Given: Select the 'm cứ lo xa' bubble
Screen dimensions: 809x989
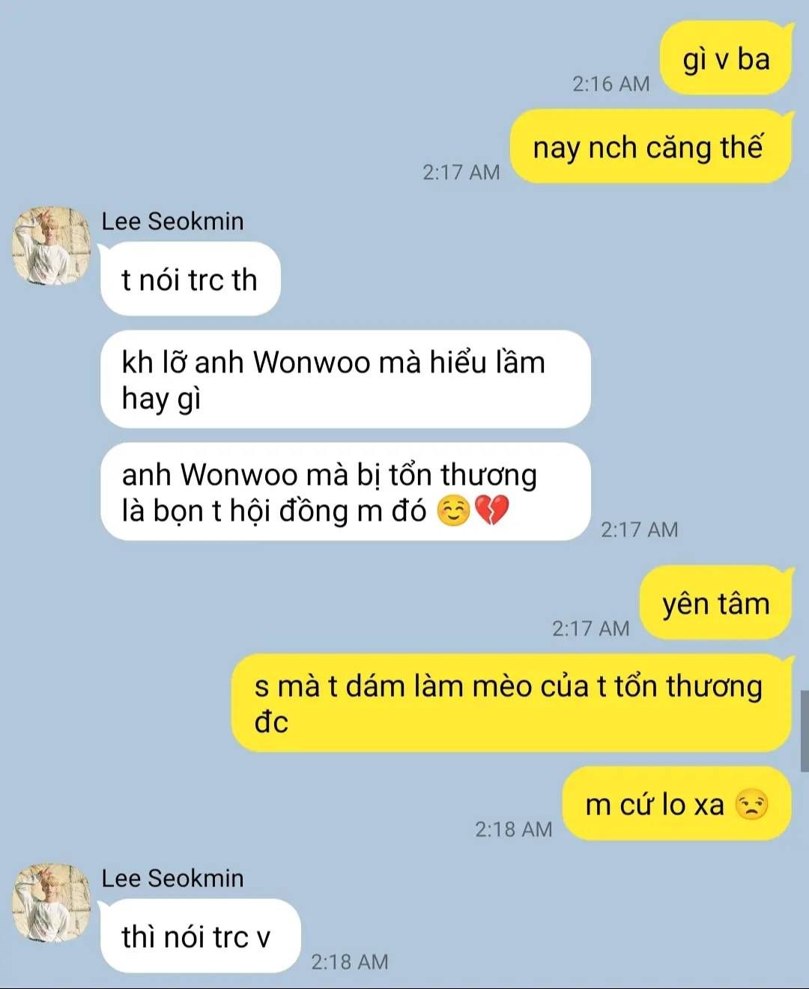Looking at the screenshot, I should 677,804.
